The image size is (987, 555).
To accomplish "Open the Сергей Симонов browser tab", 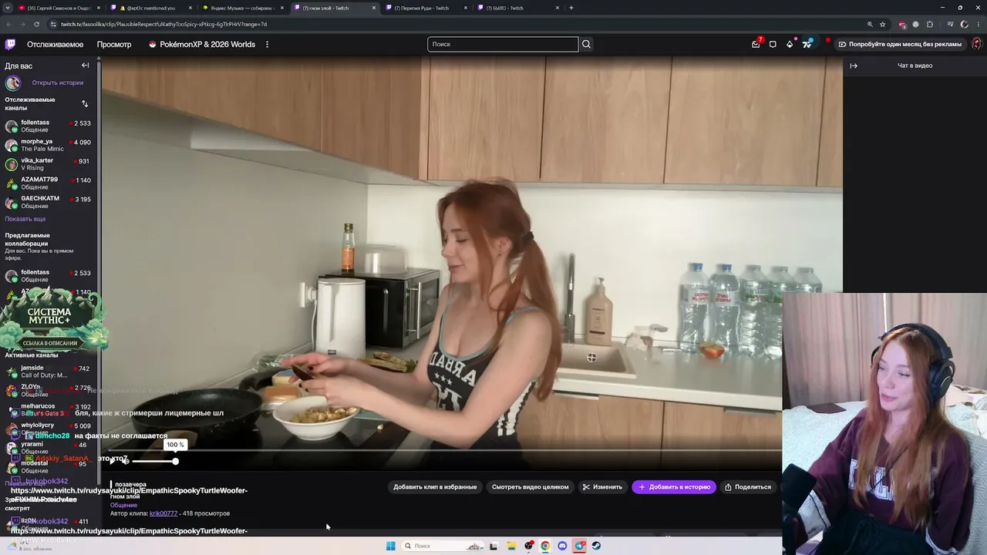I will (x=59, y=8).
